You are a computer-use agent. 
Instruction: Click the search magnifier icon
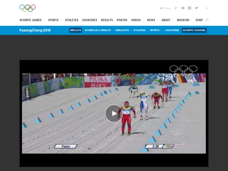207,20
